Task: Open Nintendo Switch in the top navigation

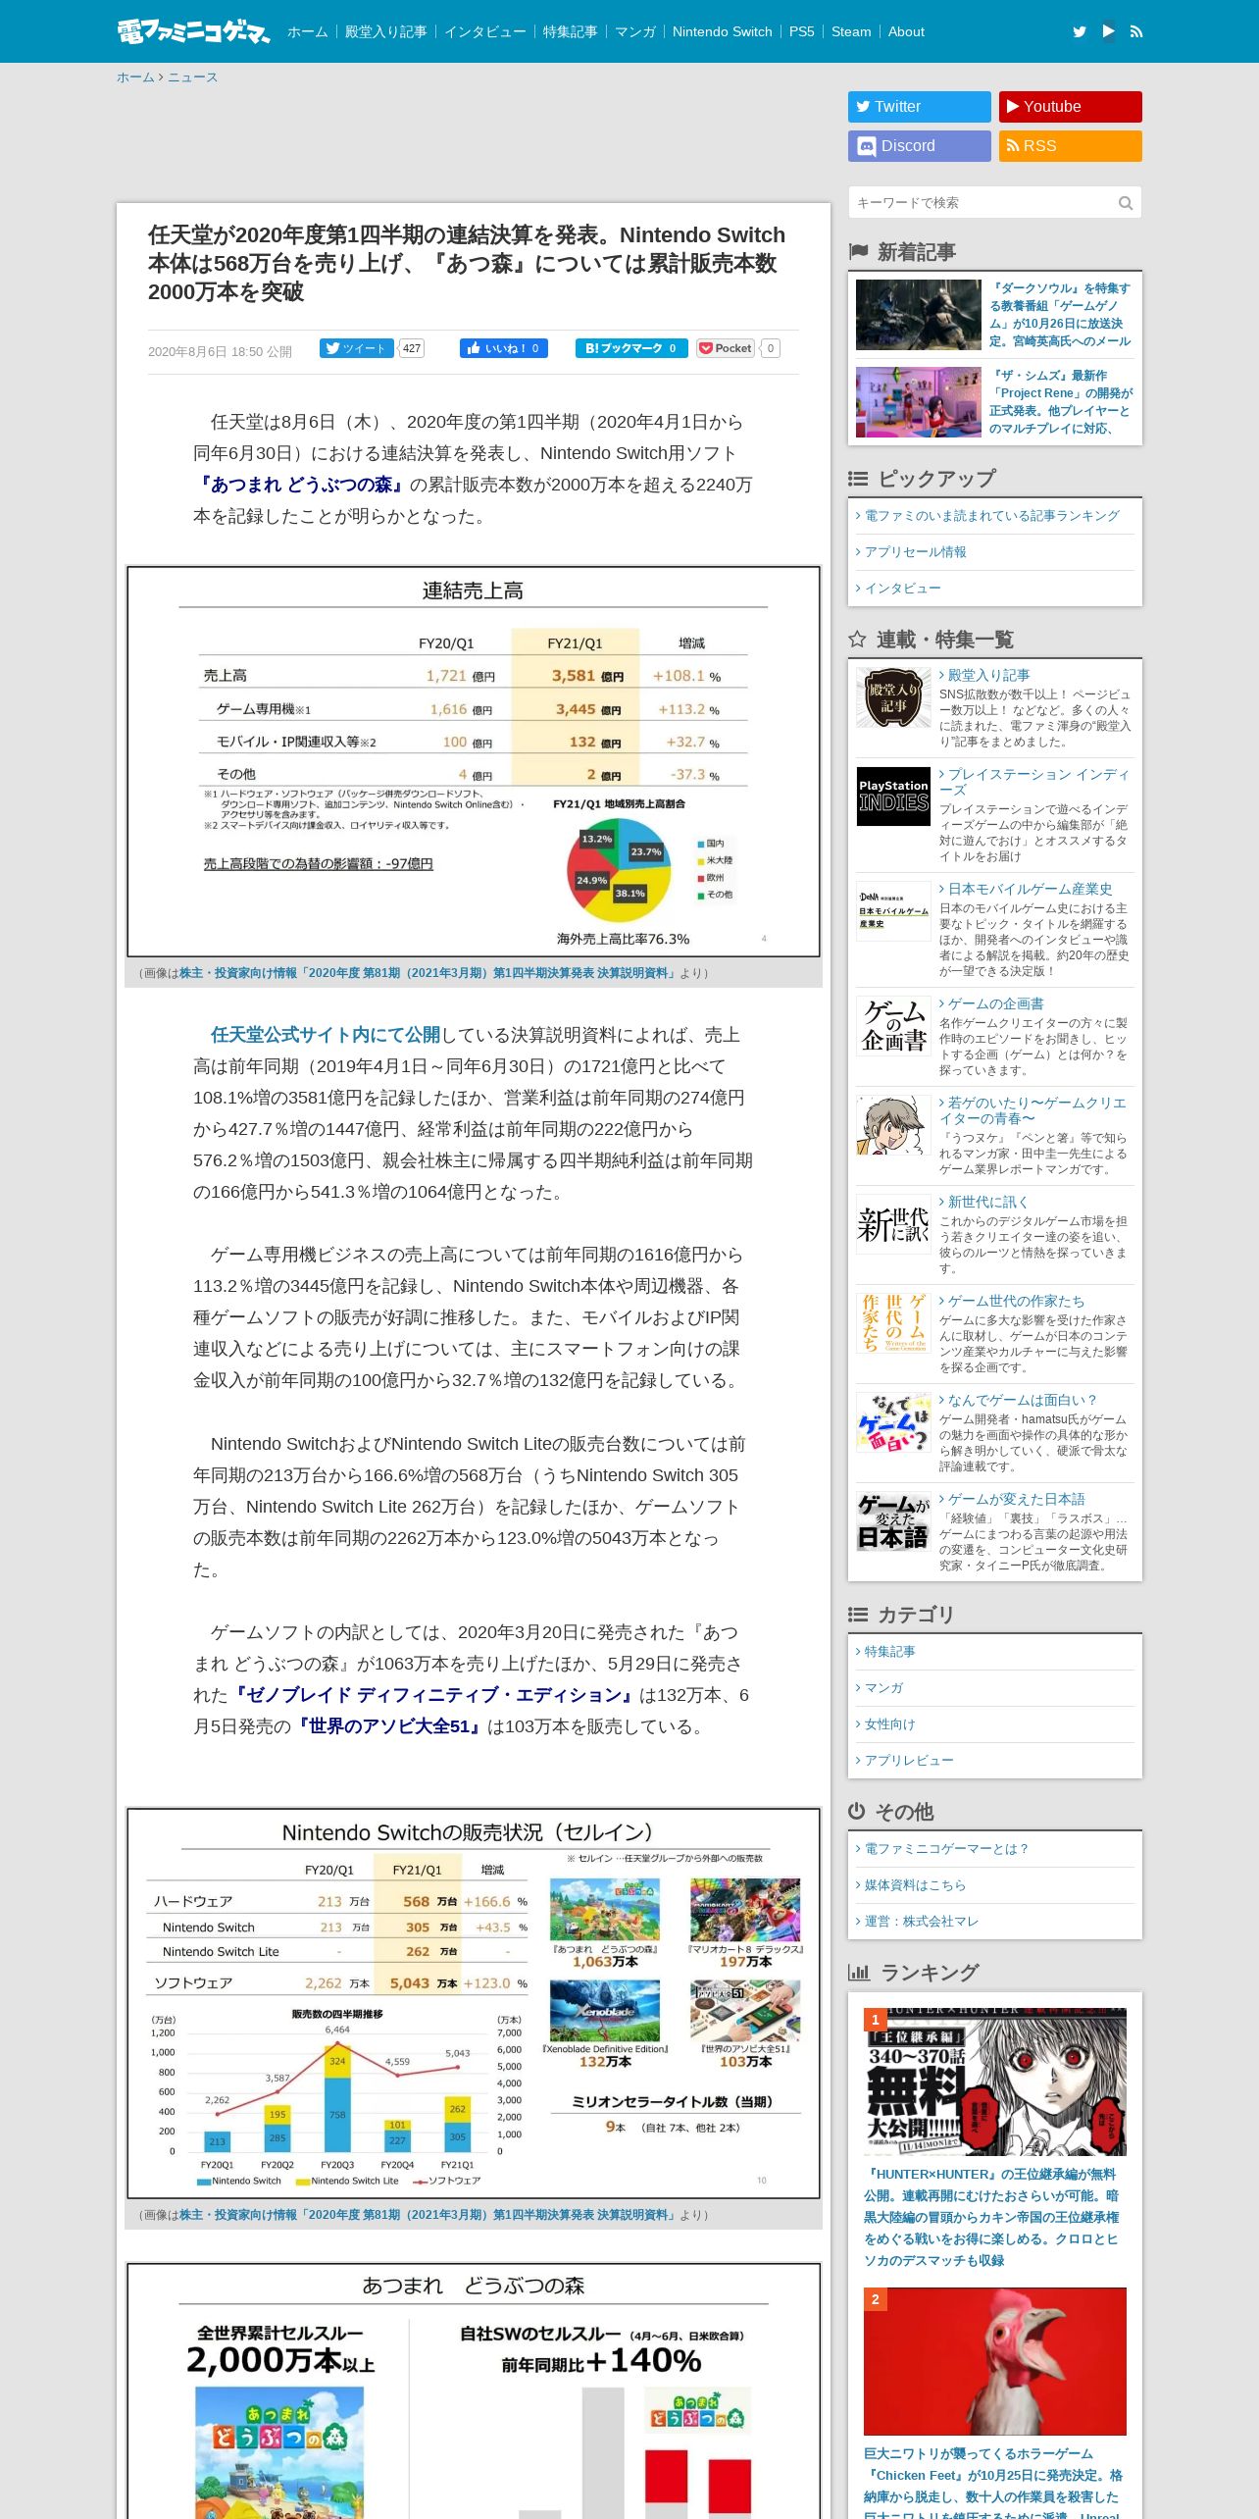Action: [x=722, y=31]
